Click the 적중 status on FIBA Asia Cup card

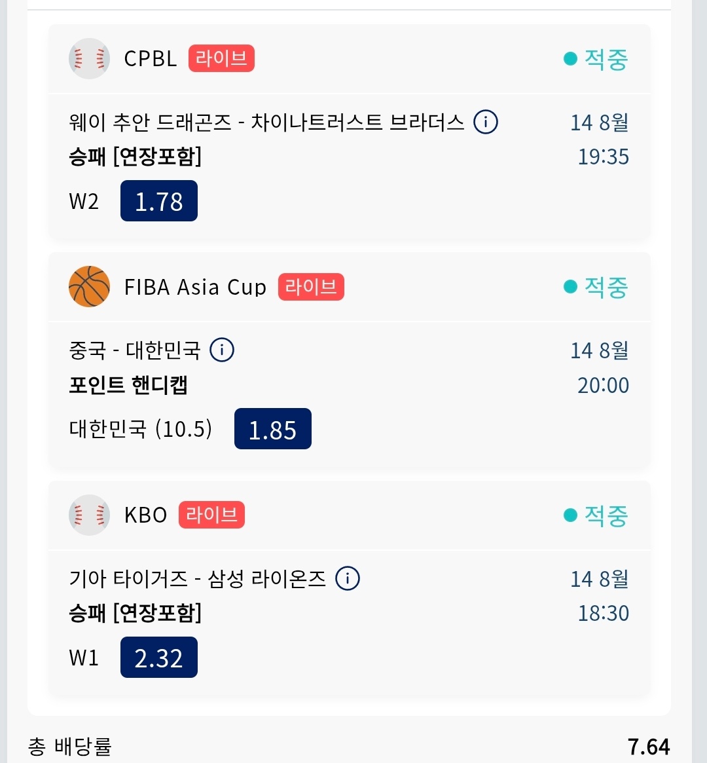coord(596,287)
